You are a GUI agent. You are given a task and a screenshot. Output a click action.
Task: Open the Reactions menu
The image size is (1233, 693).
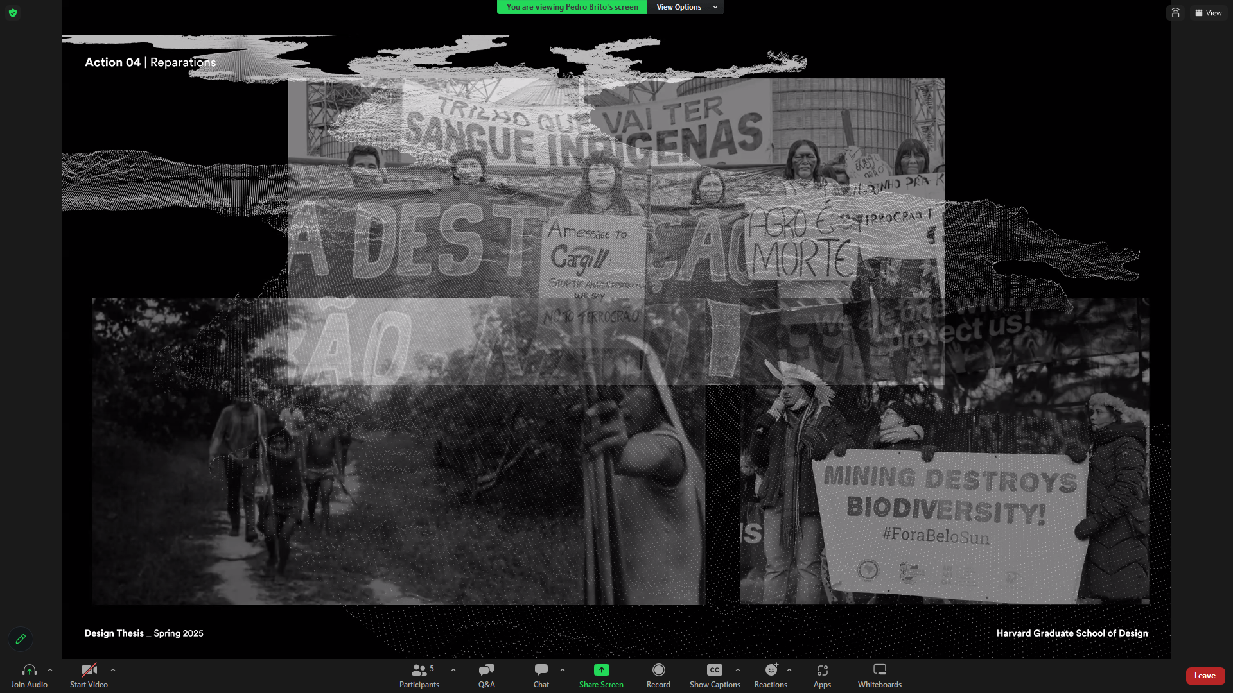(771, 676)
